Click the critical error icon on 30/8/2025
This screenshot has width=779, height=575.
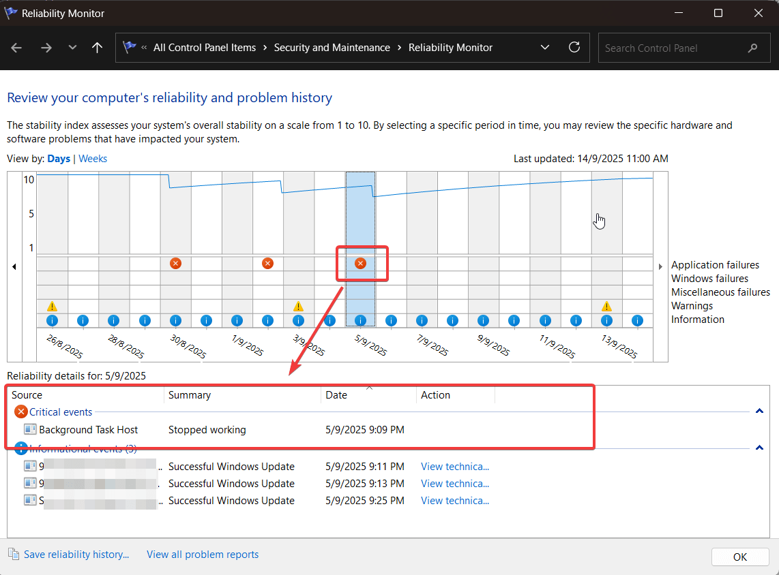tap(175, 264)
